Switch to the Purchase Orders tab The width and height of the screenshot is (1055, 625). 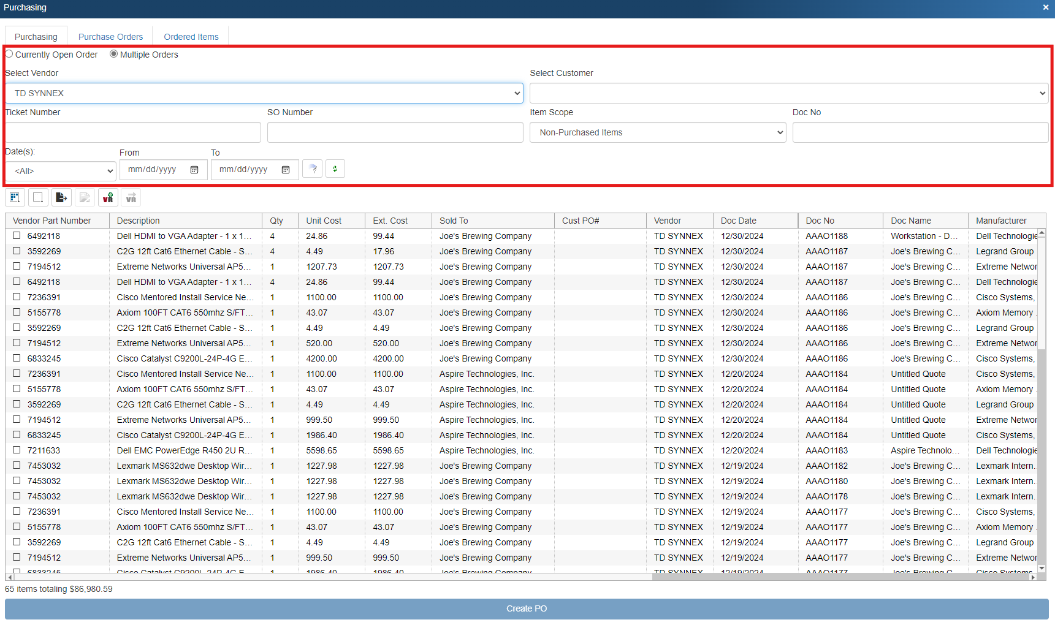110,37
